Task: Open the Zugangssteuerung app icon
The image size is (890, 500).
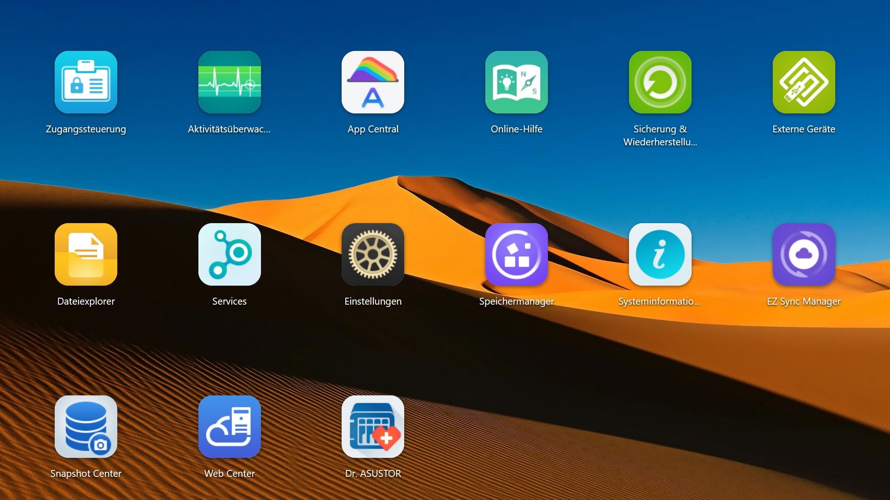Action: pyautogui.click(x=86, y=82)
